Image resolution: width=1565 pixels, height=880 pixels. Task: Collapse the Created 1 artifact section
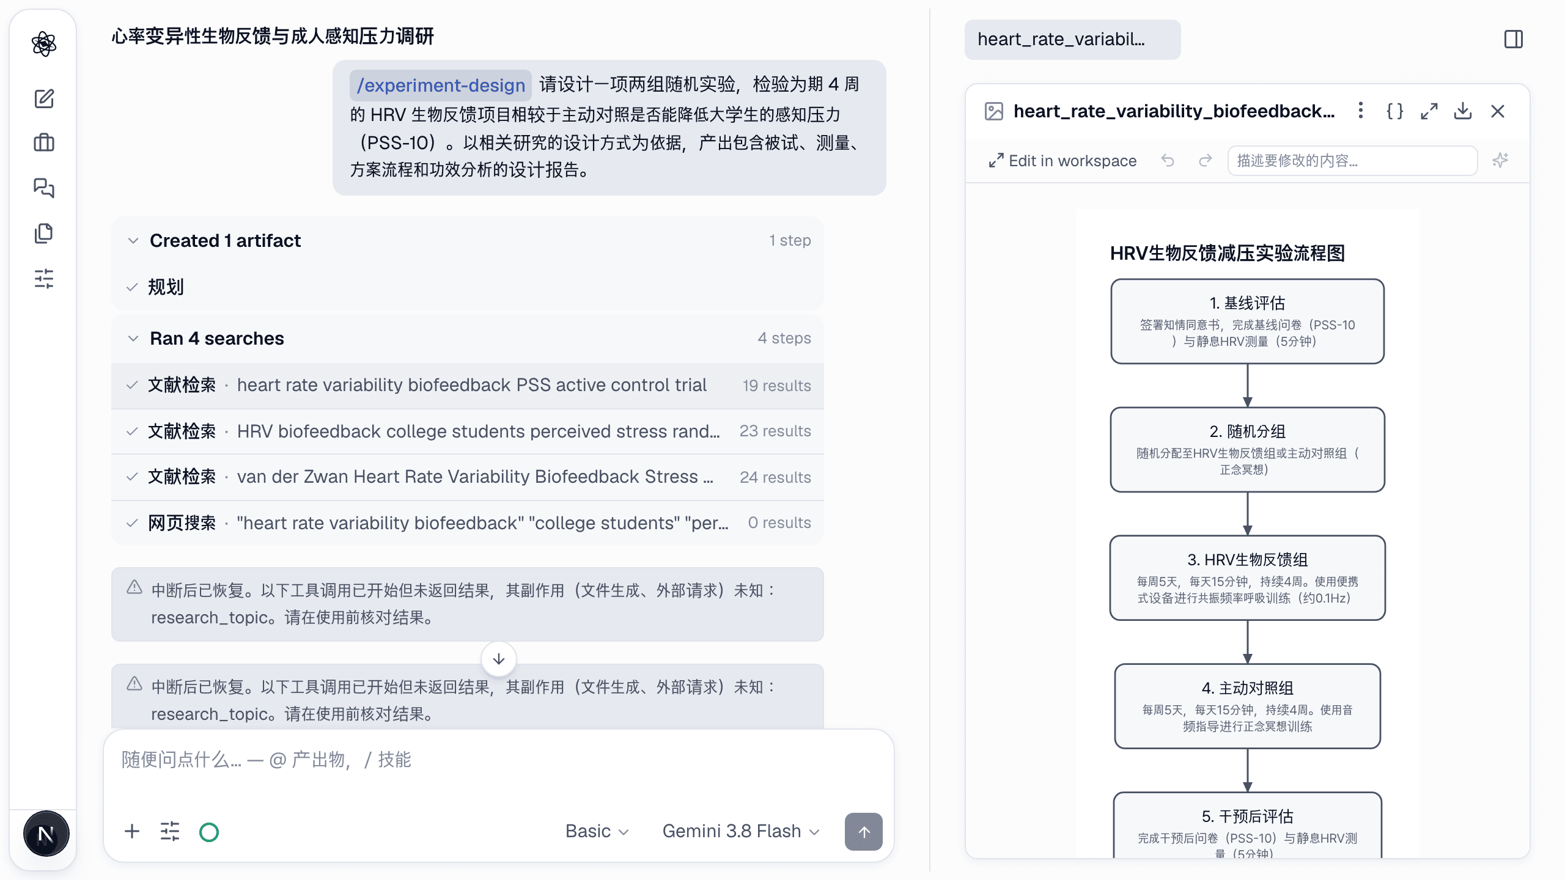(468, 240)
